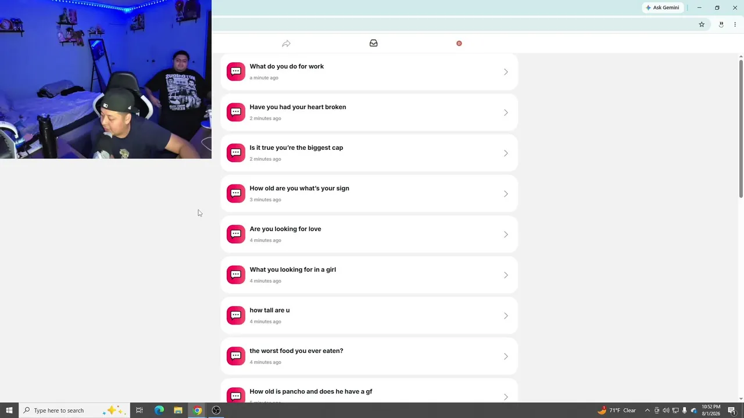Expand 'Have you had your heart broken' chevron
744x418 pixels.
click(x=506, y=113)
